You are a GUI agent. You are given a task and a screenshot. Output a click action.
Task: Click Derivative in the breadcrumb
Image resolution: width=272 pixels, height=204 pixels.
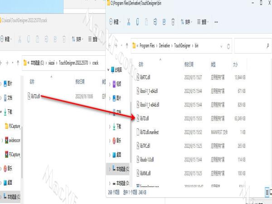pos(164,46)
